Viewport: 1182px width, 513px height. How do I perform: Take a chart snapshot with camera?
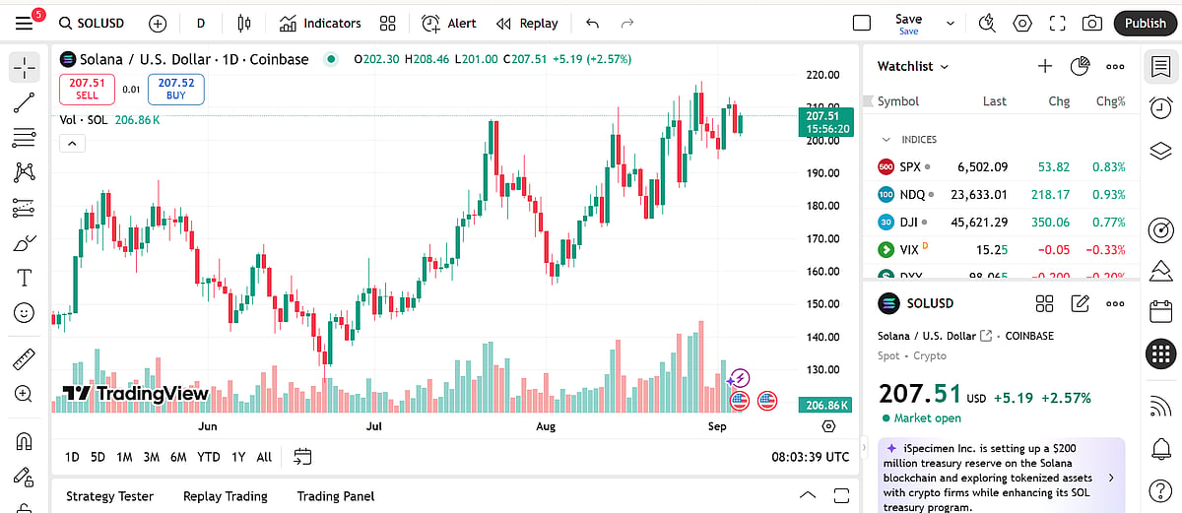tap(1091, 23)
